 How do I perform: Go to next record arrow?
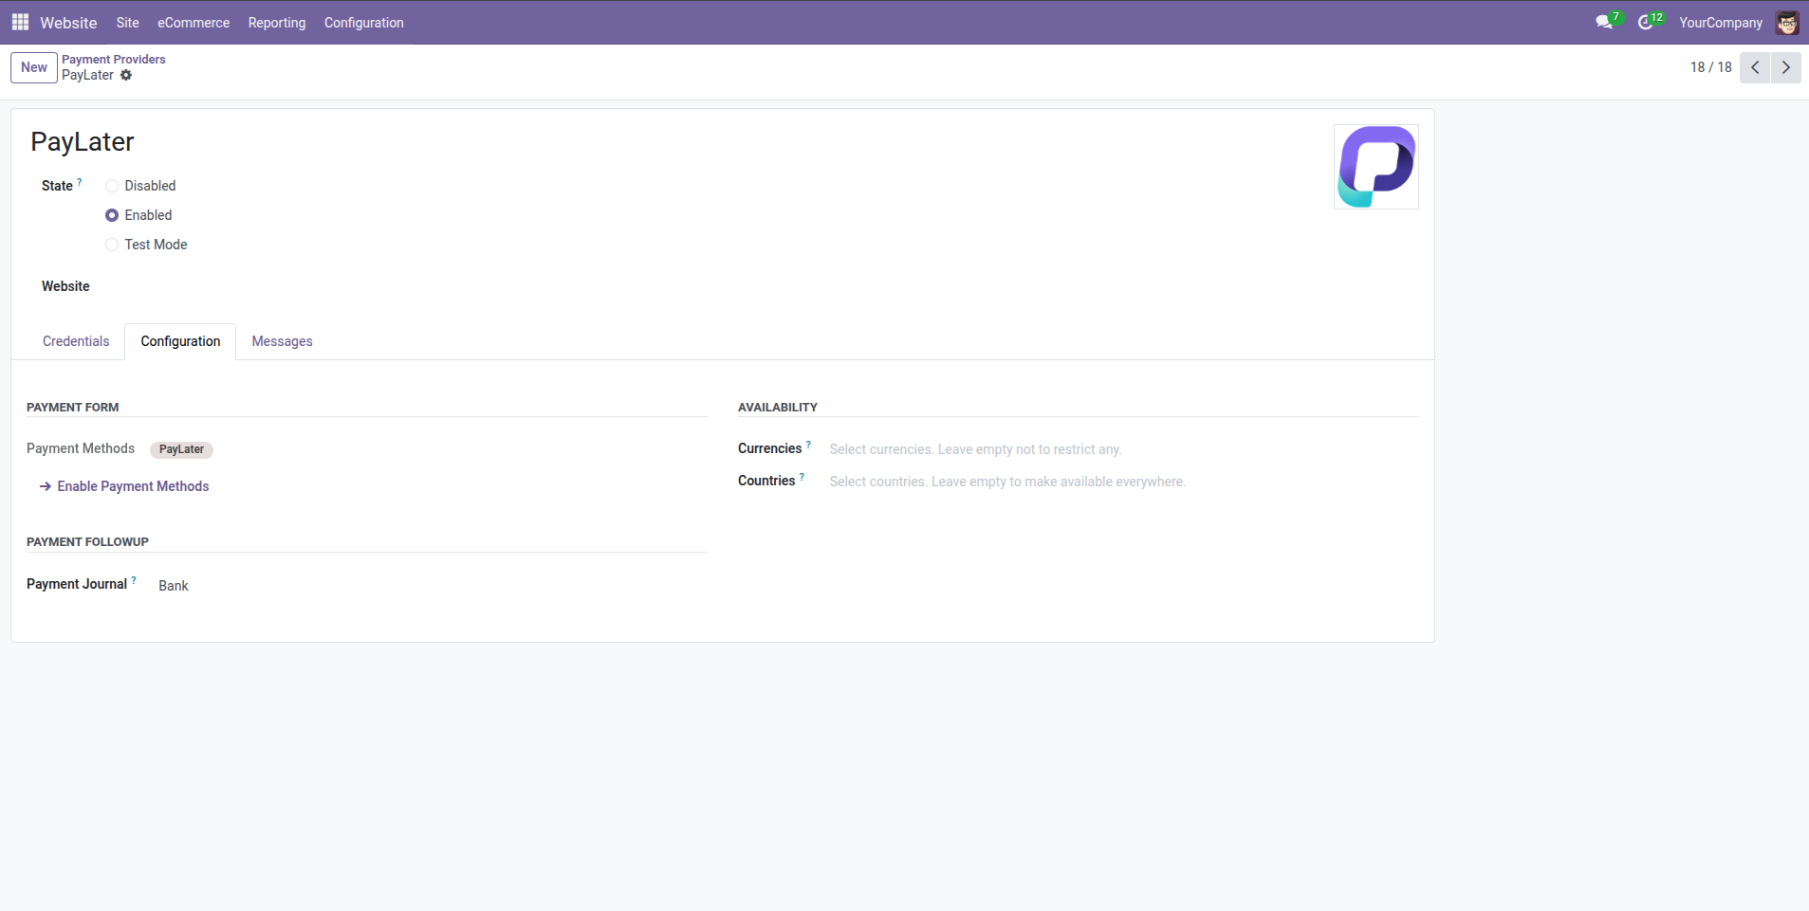point(1786,67)
